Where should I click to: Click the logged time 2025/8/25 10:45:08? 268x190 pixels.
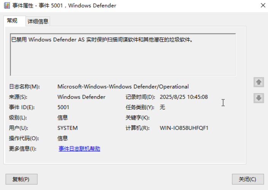tap(184, 97)
